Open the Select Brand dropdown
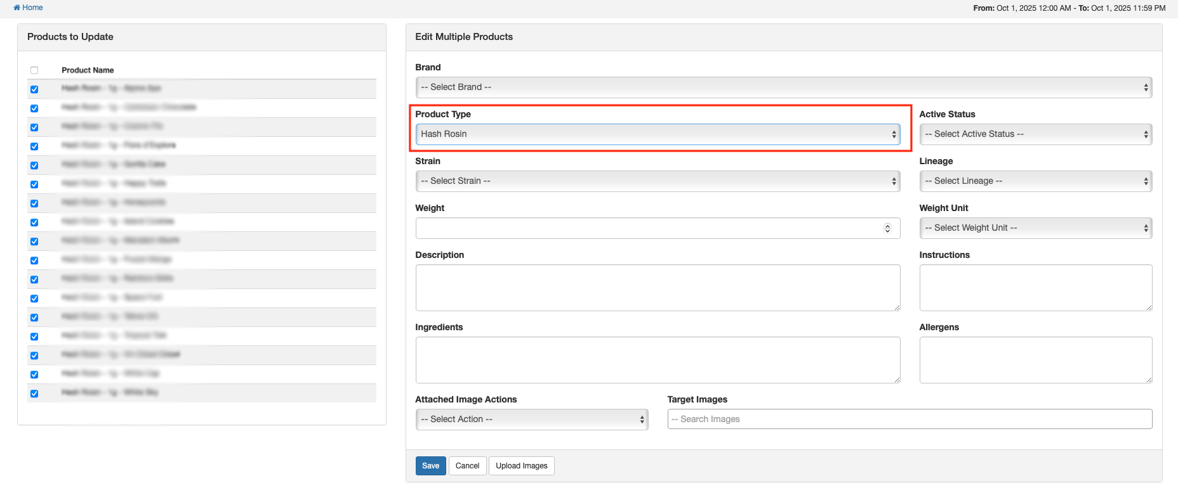The height and width of the screenshot is (495, 1178). [x=783, y=87]
